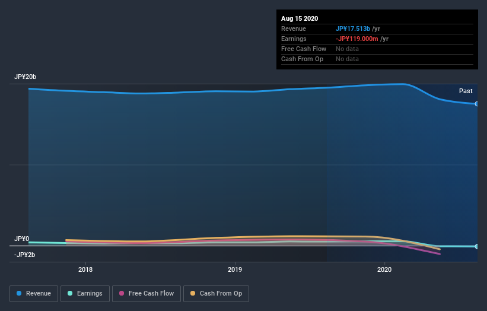This screenshot has height=311, width=487.
Task: Click the 'Past' label on chart
Action: 466,91
